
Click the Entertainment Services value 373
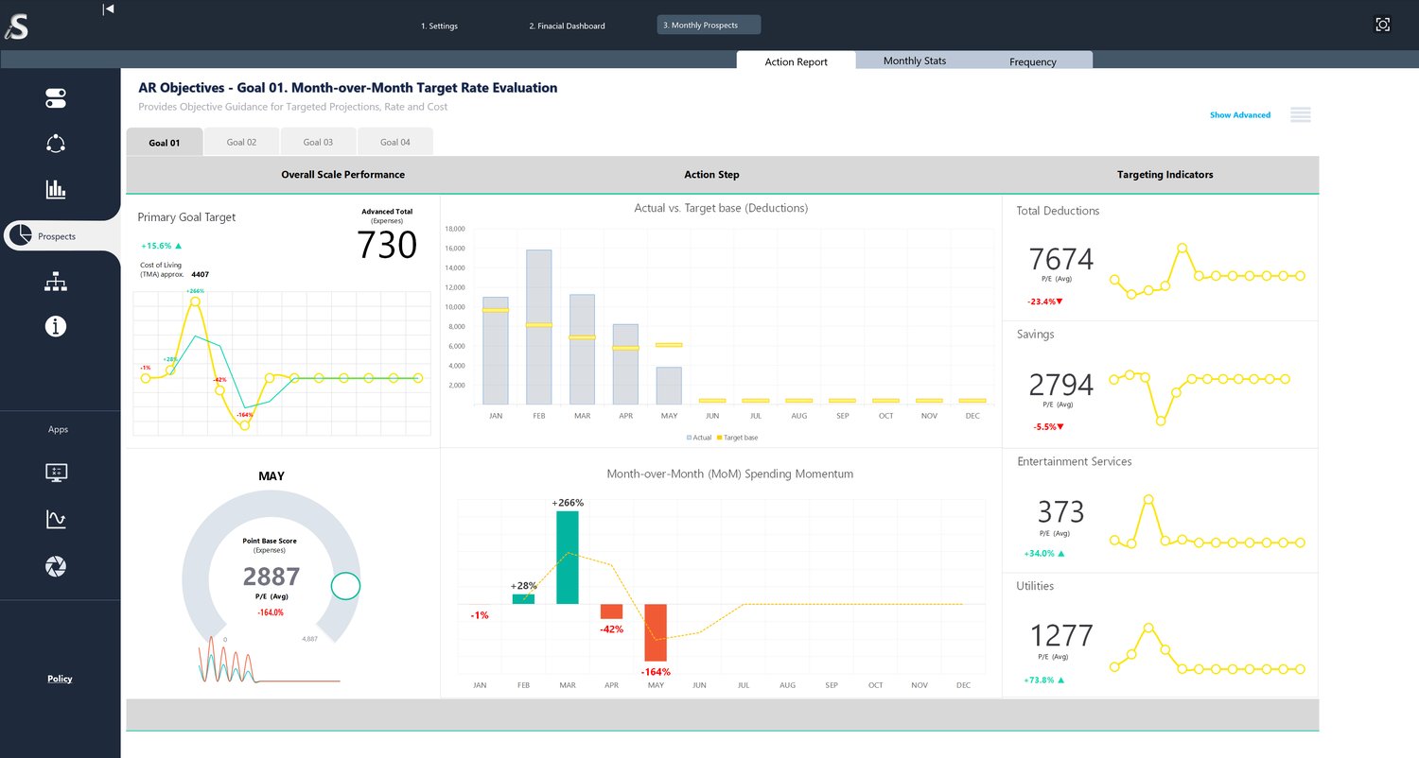[1060, 511]
